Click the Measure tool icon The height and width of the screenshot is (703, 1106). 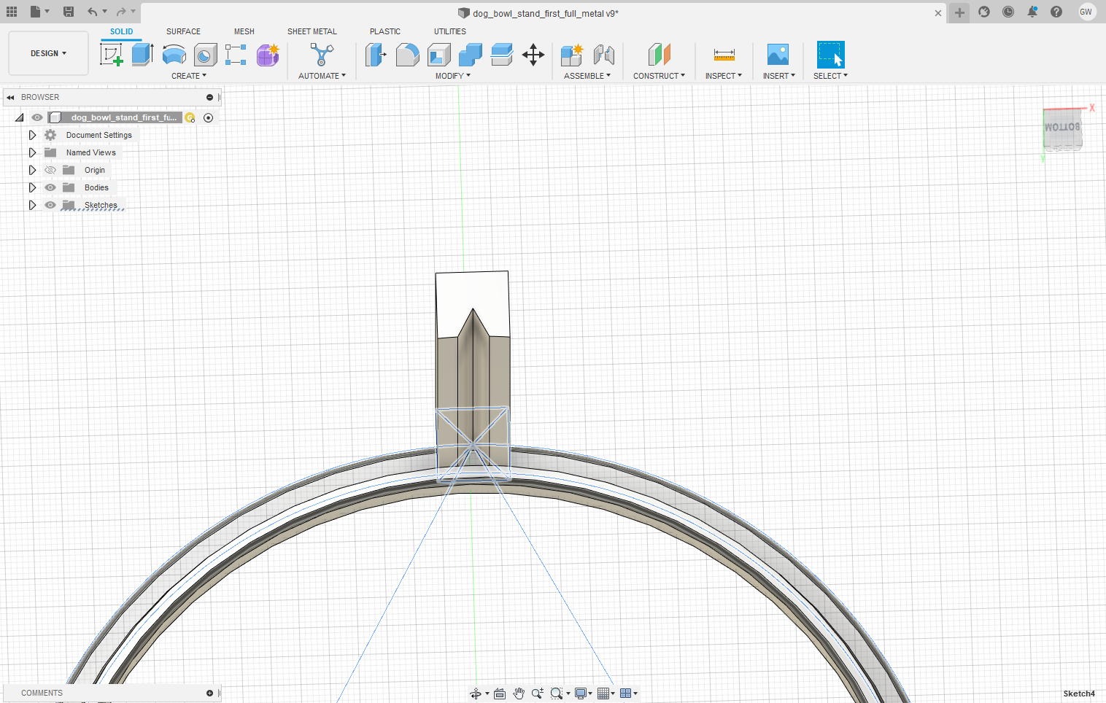[724, 55]
